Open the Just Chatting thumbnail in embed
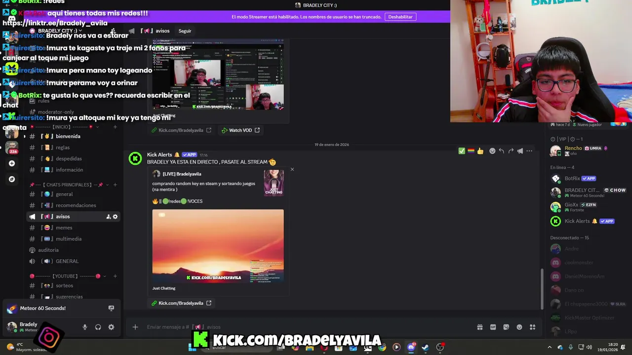The width and height of the screenshot is (632, 355). 274,183
